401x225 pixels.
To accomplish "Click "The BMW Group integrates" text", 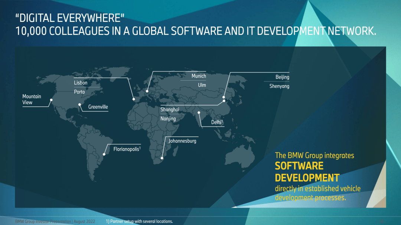I will (x=314, y=155).
